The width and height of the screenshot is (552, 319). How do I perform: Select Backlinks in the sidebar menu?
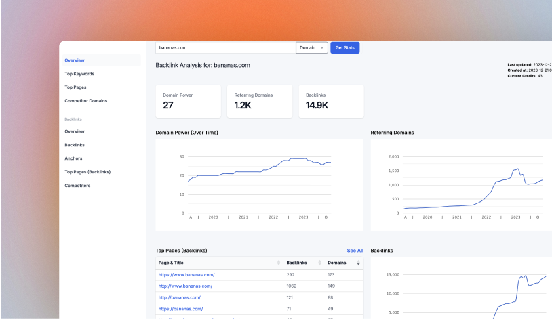point(74,145)
